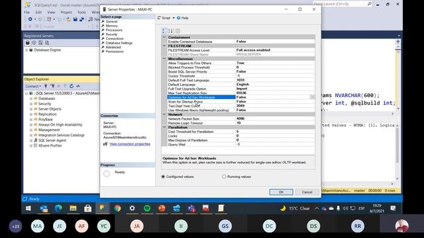Open the Edit menu
This screenshot has height=238, width=424.
click(x=38, y=12)
